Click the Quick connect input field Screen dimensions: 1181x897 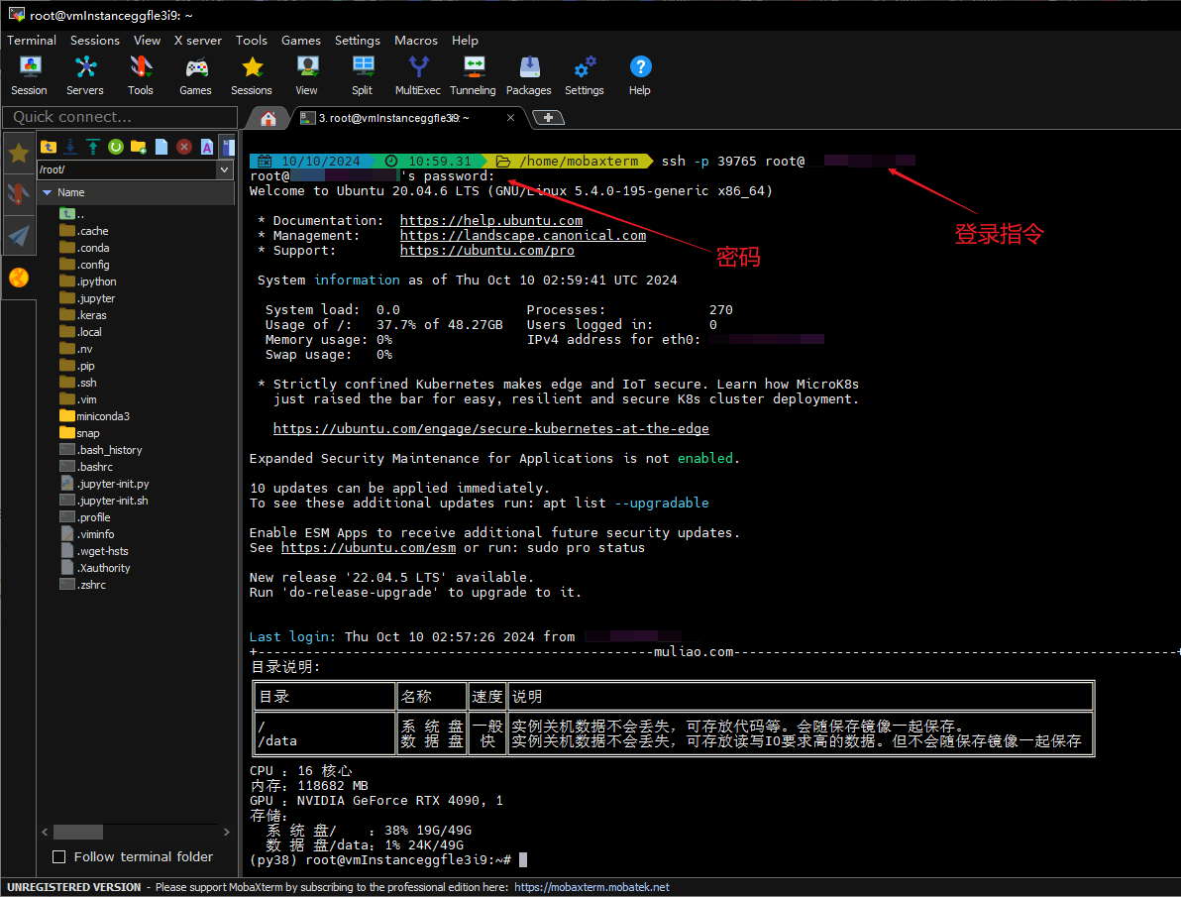pyautogui.click(x=119, y=117)
